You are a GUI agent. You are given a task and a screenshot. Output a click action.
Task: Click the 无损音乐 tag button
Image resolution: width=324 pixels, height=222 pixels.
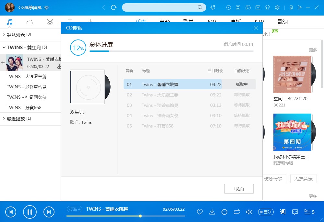click(x=303, y=179)
